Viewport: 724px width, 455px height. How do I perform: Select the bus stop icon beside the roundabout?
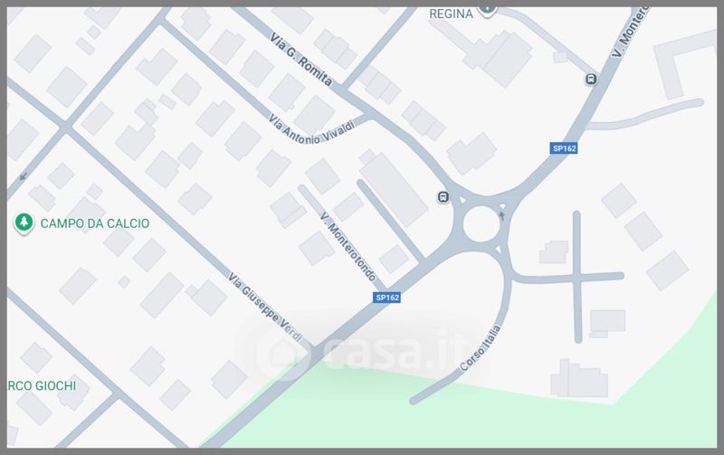[443, 197]
